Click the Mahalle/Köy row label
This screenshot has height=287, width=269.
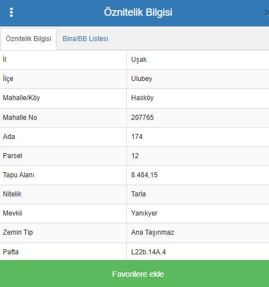(21, 98)
